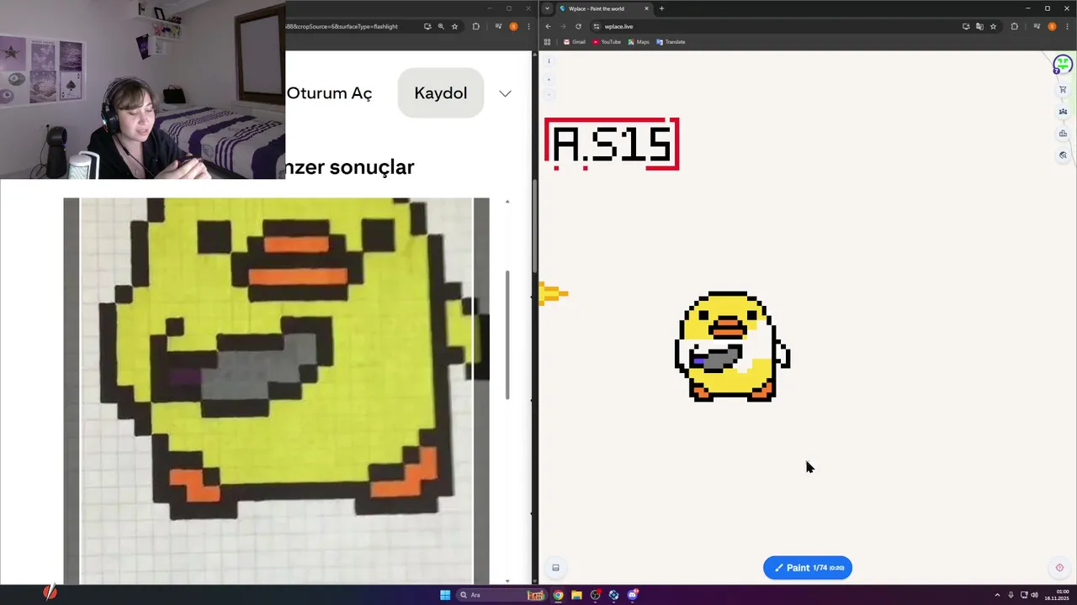Open the Maps bookmark

coord(639,42)
